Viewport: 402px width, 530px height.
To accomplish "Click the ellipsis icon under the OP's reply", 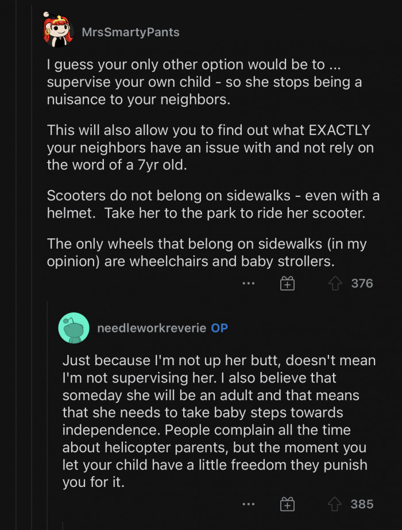I will (249, 504).
